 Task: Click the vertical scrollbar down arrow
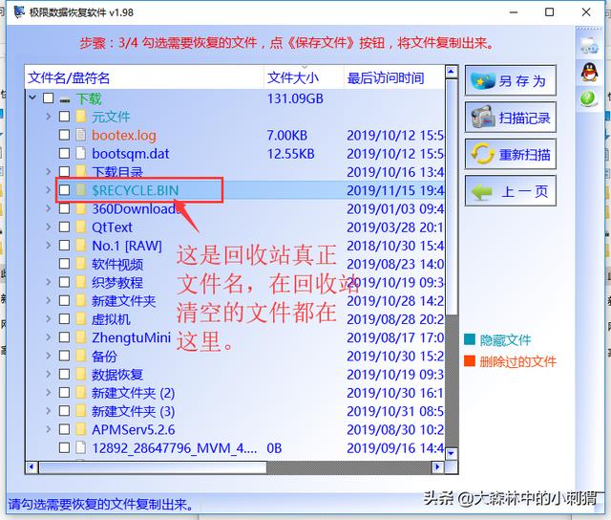pos(452,453)
